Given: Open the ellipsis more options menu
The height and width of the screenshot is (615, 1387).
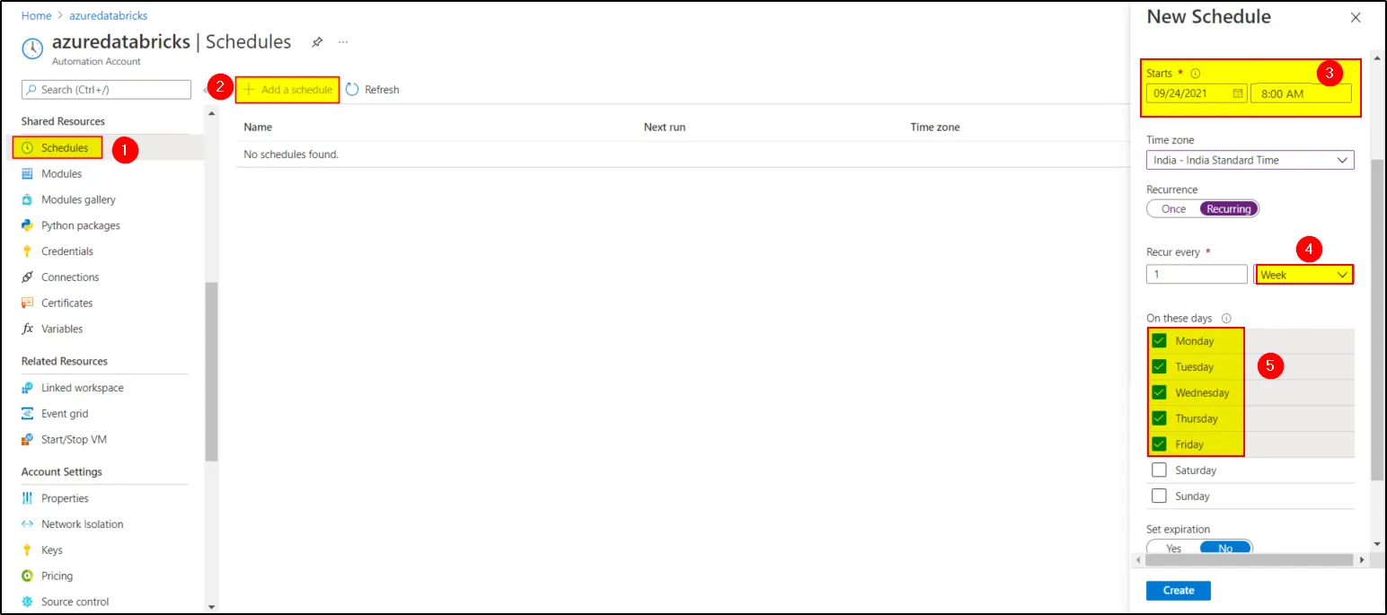Looking at the screenshot, I should click(343, 42).
